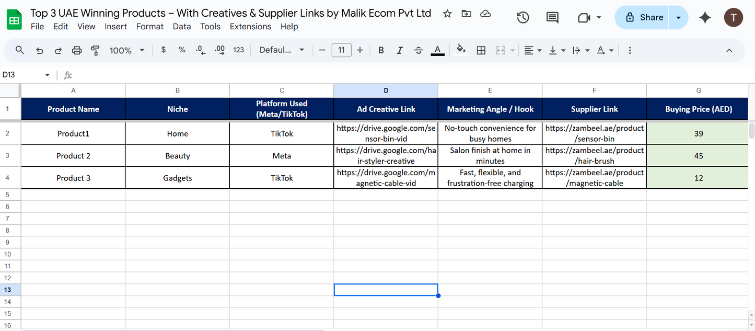Click the font size box 11

(341, 50)
